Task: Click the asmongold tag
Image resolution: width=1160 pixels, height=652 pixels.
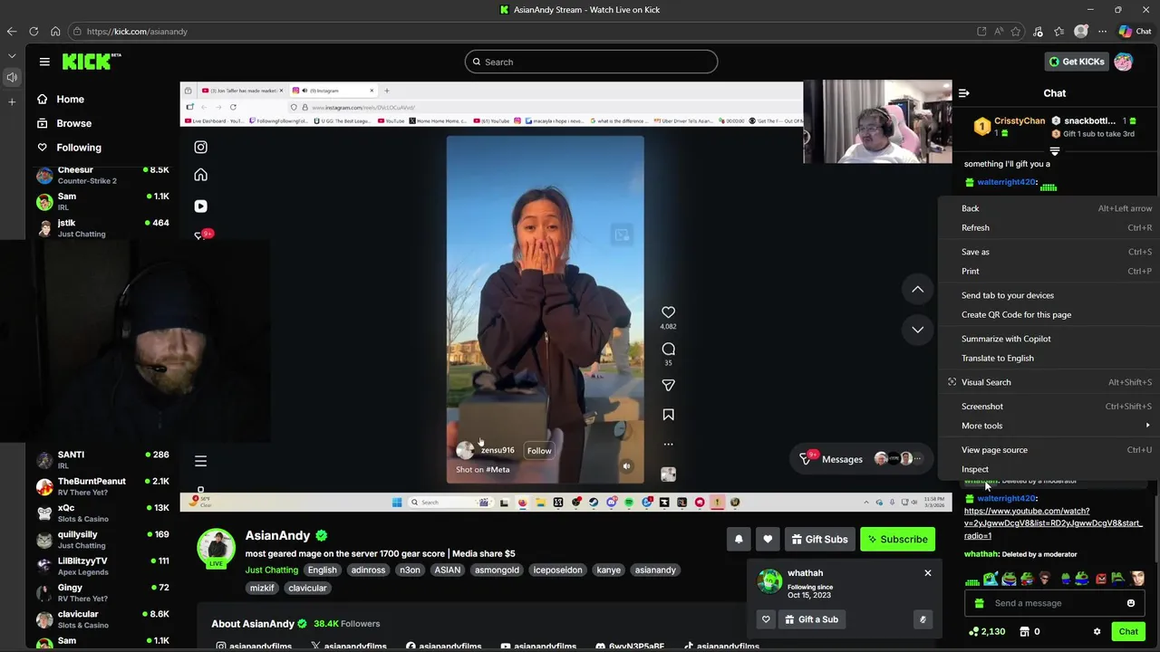Action: [x=497, y=570]
